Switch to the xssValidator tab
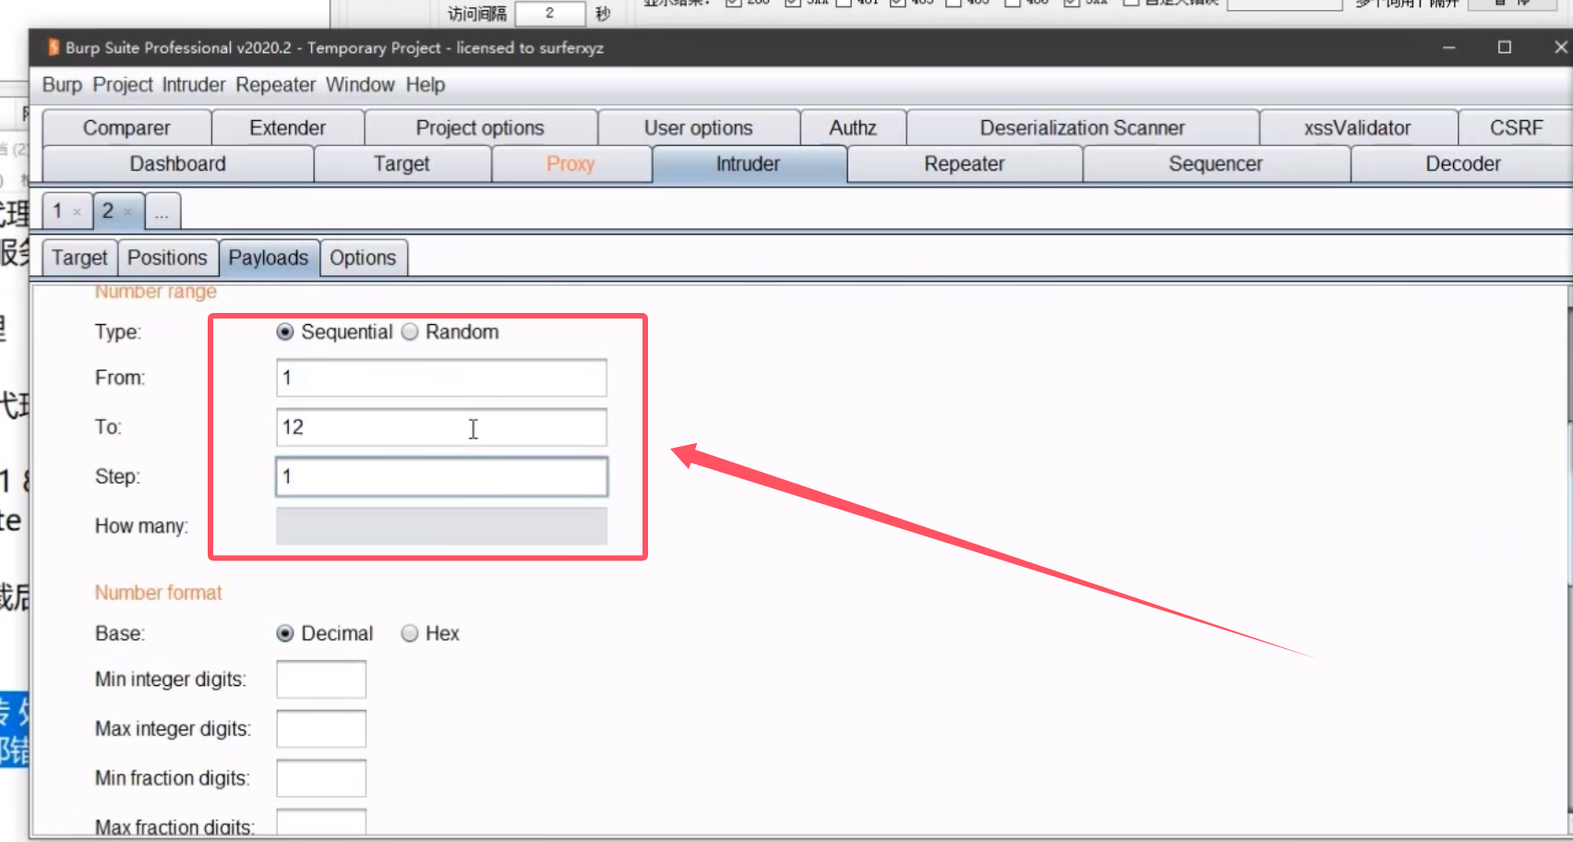 (x=1358, y=127)
